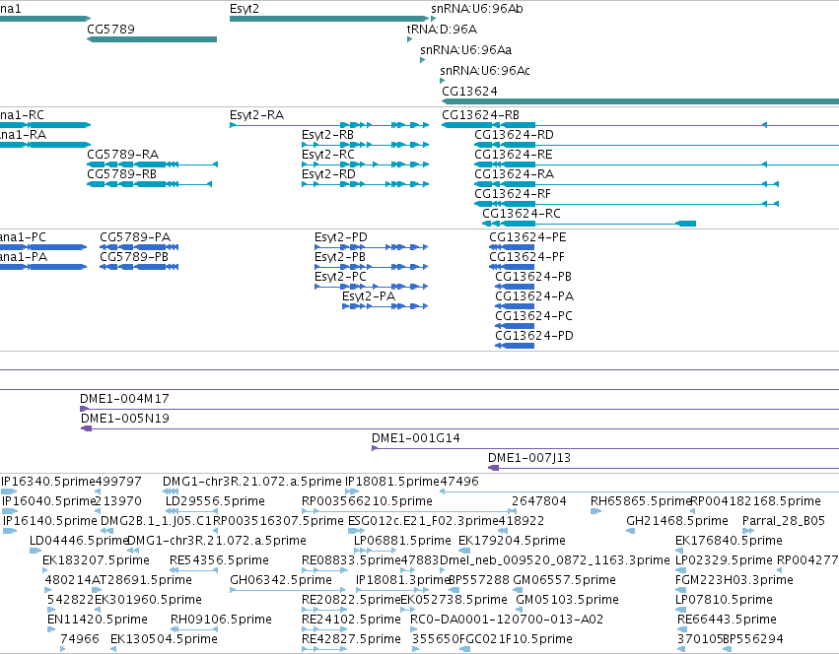
Task: Open the Esyt2-PC protein label
Action: point(340,277)
